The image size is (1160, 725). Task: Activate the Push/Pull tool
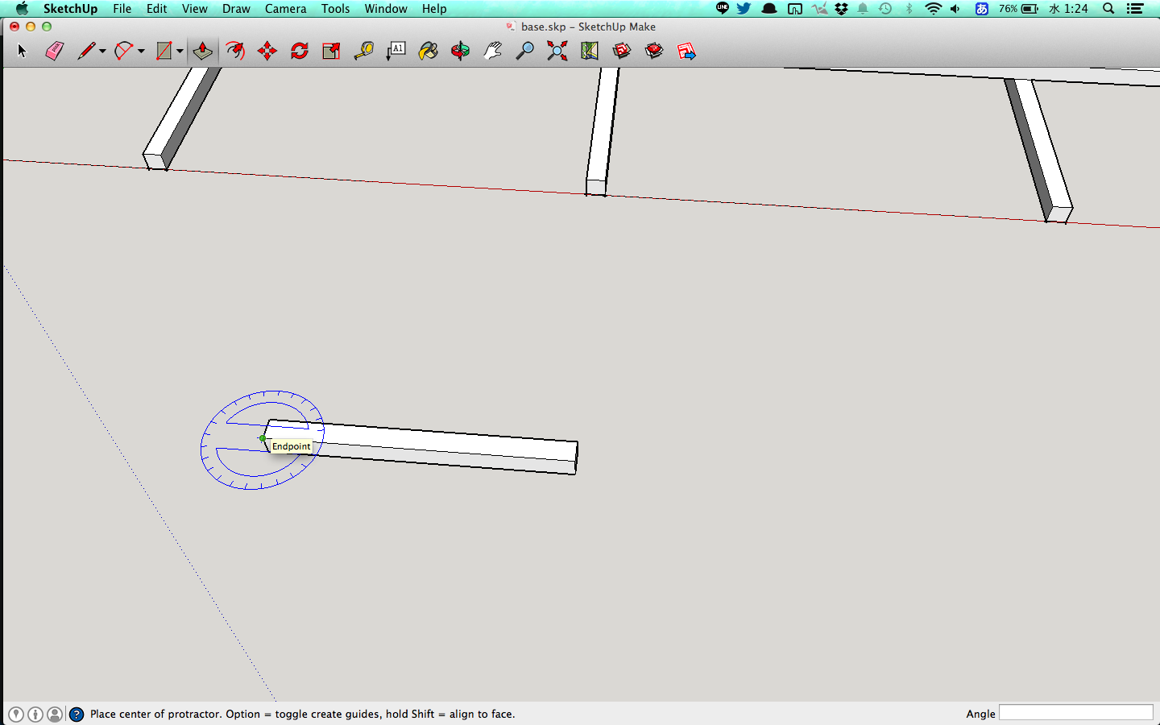click(202, 52)
